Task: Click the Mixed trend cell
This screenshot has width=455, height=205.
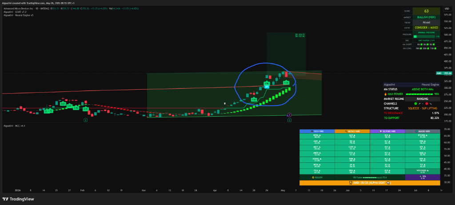Action: 426,22
